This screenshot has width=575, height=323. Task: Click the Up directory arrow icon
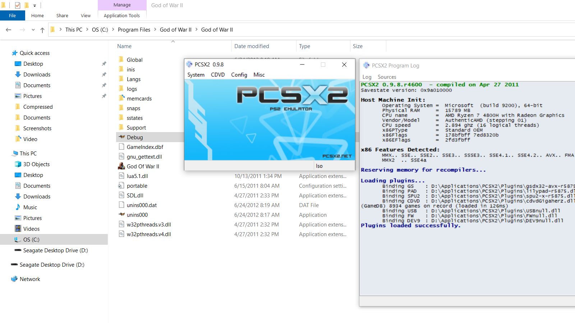(42, 30)
